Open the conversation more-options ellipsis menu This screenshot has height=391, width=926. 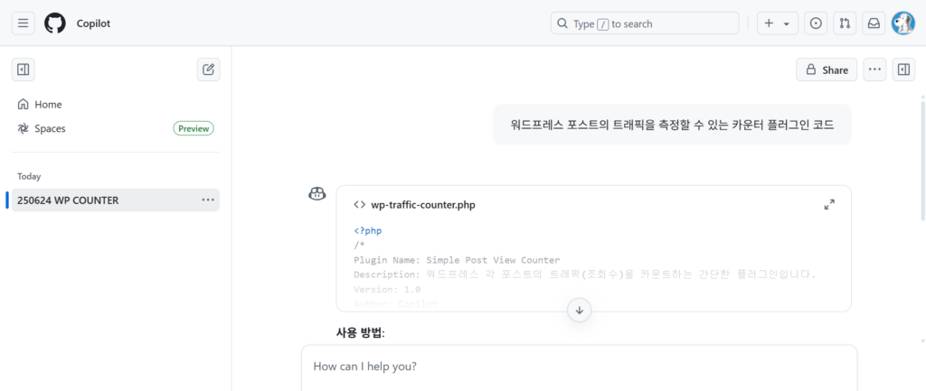pyautogui.click(x=874, y=70)
